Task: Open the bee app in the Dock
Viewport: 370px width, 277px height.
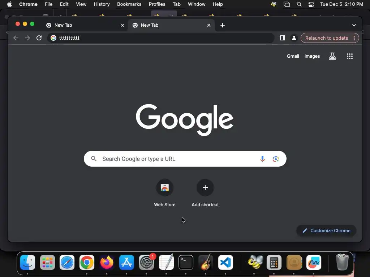Action: (255, 263)
